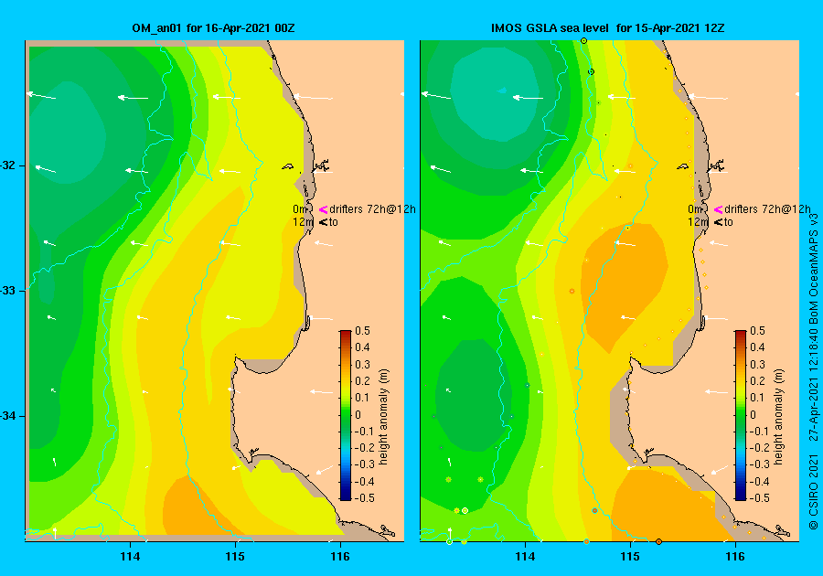Viewport: 823px width, 576px height.
Task: Click the '-0.5' value on the right color scale
Action: coord(760,498)
